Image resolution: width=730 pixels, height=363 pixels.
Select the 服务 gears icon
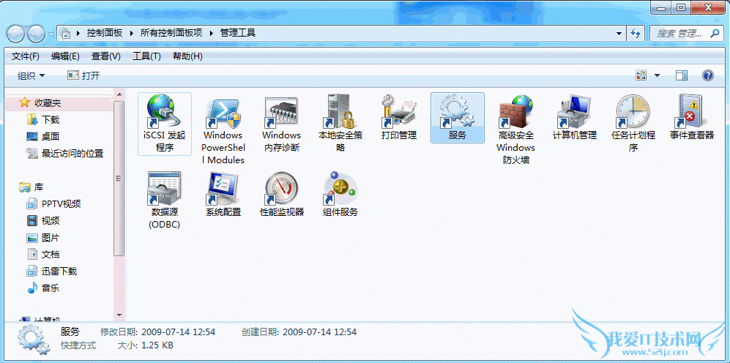[x=457, y=112]
